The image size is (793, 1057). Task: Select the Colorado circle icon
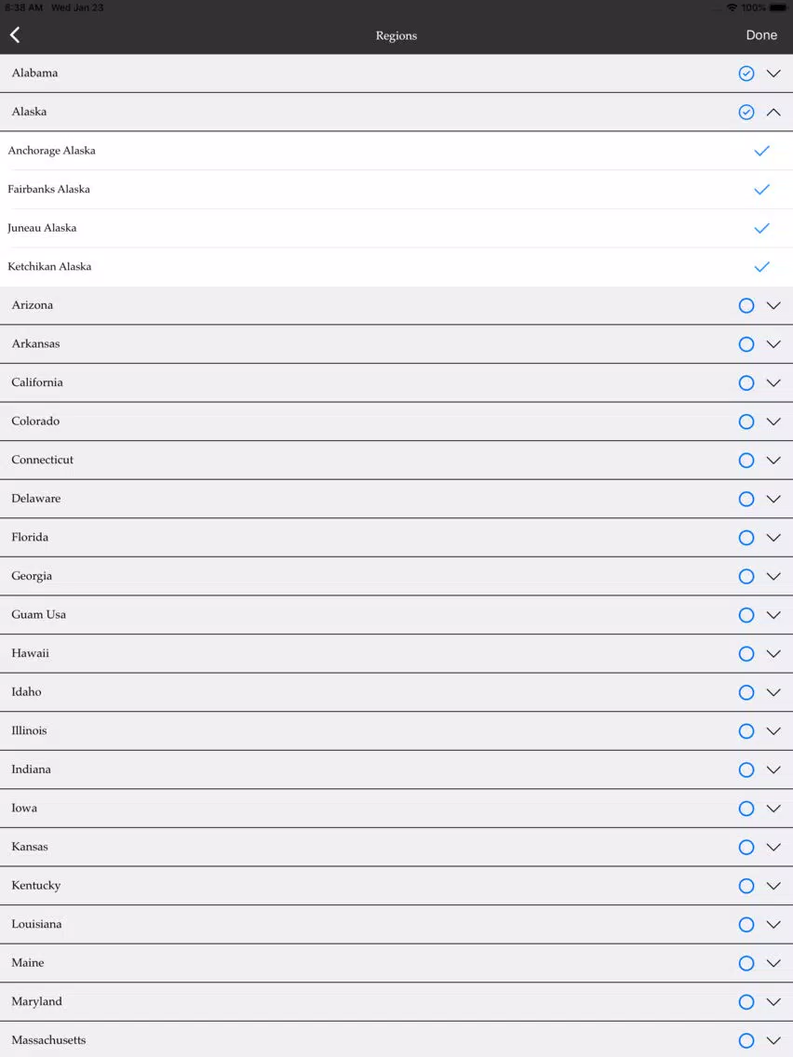point(746,421)
